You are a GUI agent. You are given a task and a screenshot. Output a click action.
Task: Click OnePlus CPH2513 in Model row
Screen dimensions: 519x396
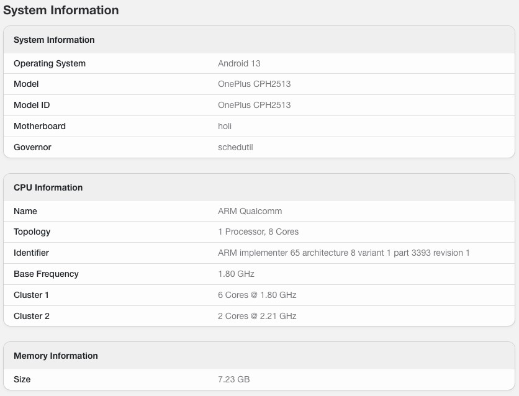(254, 84)
